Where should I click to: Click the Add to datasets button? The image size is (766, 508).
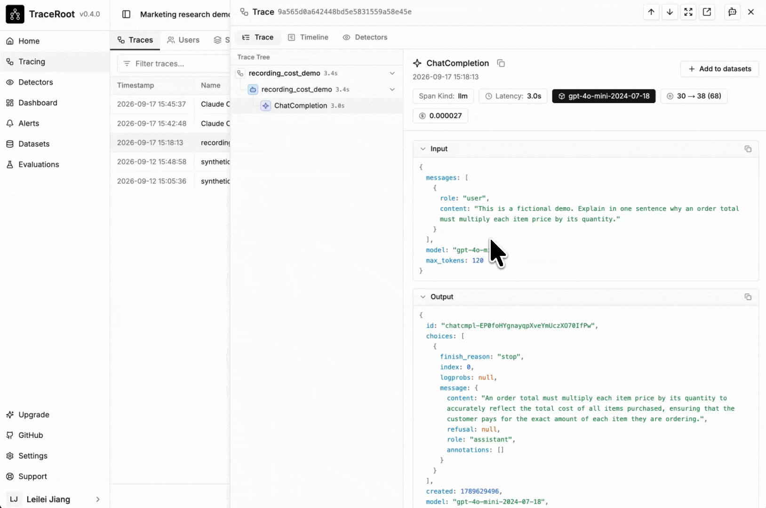(x=719, y=69)
